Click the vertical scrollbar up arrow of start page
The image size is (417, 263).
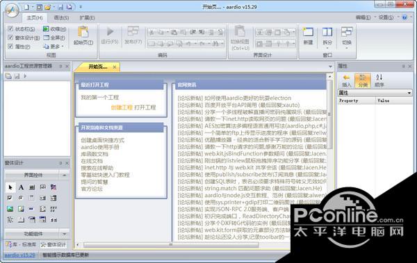329,76
